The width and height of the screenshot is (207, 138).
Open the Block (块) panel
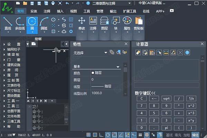pyautogui.click(x=116, y=25)
